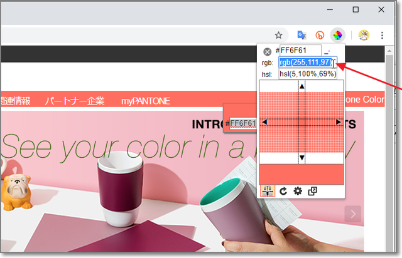Click the picked coral color swatch

tap(301, 173)
